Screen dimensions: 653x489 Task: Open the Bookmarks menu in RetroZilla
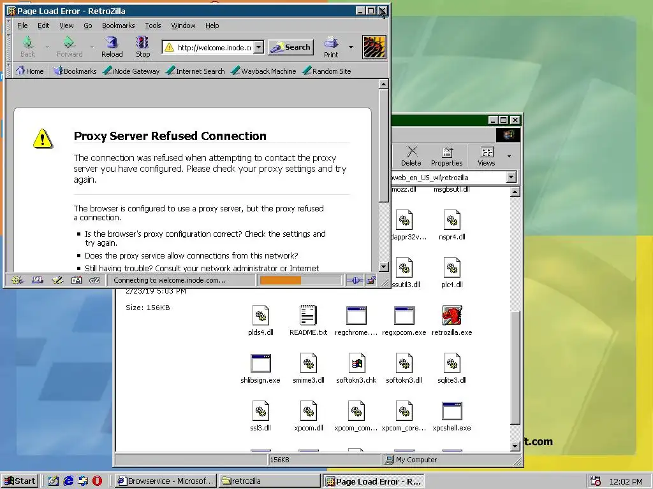(118, 25)
